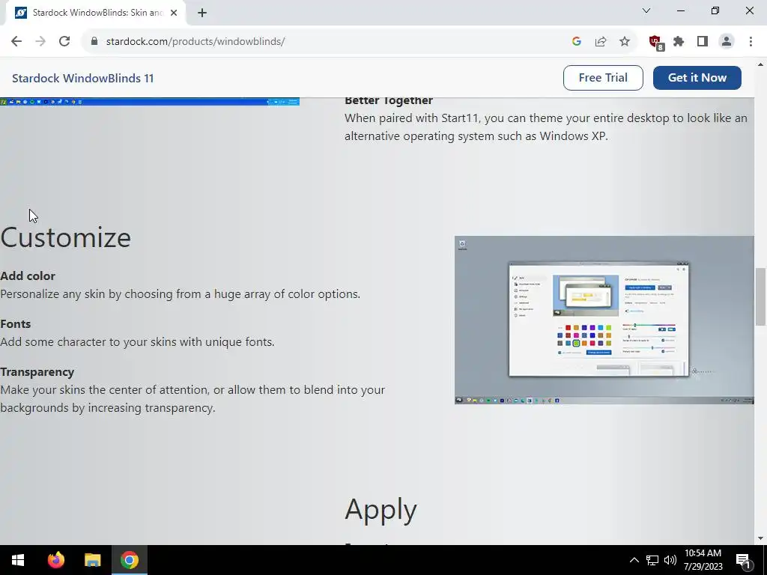Viewport: 767px width, 575px height.
Task: Click the page vertical scrollbar thumb
Action: pyautogui.click(x=760, y=296)
